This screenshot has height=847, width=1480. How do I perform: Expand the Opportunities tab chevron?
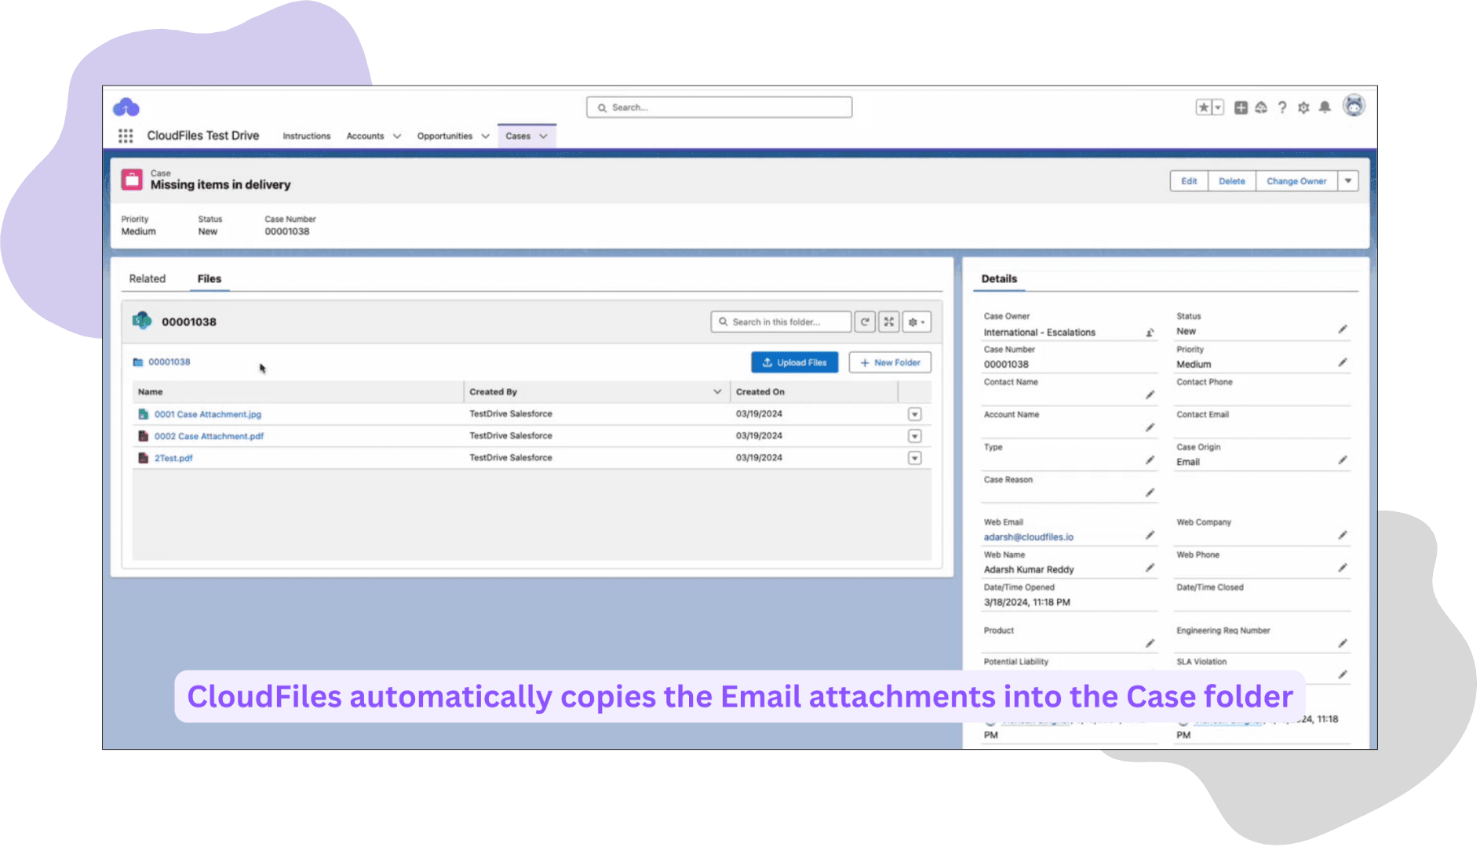pos(486,136)
